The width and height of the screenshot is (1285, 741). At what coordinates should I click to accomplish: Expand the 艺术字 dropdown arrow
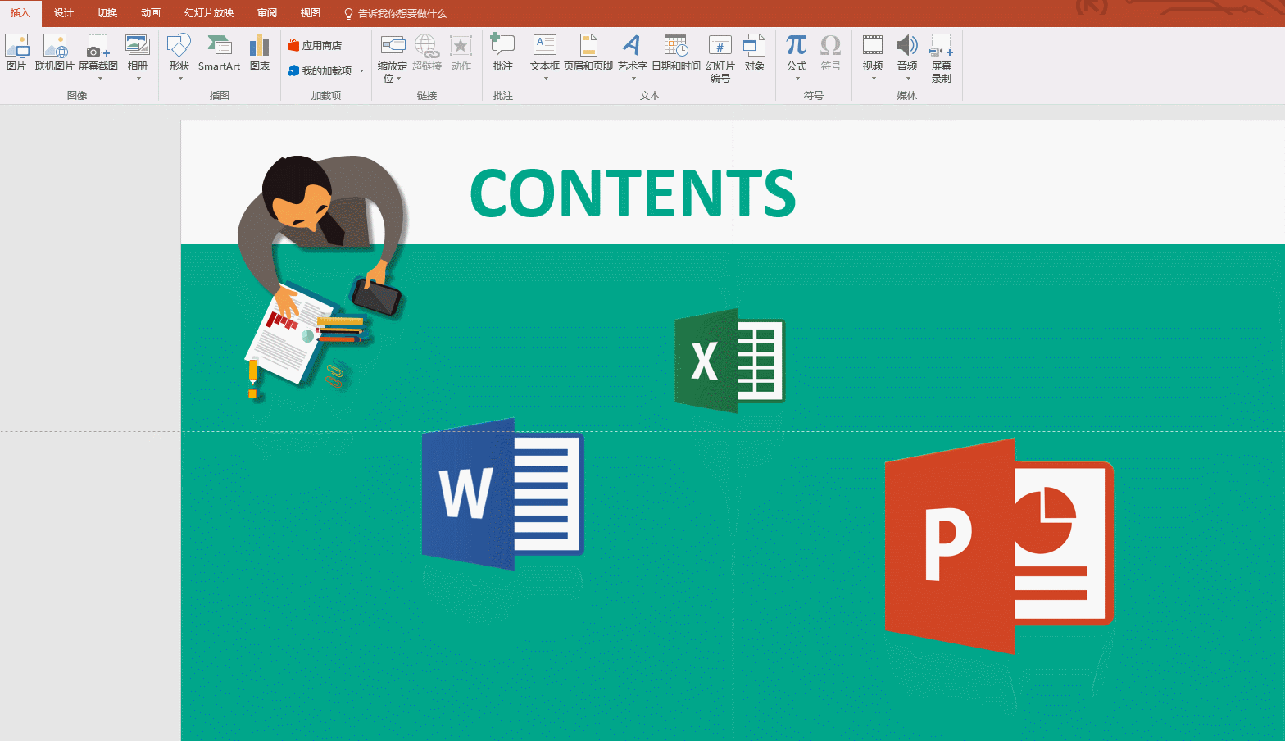(x=633, y=79)
